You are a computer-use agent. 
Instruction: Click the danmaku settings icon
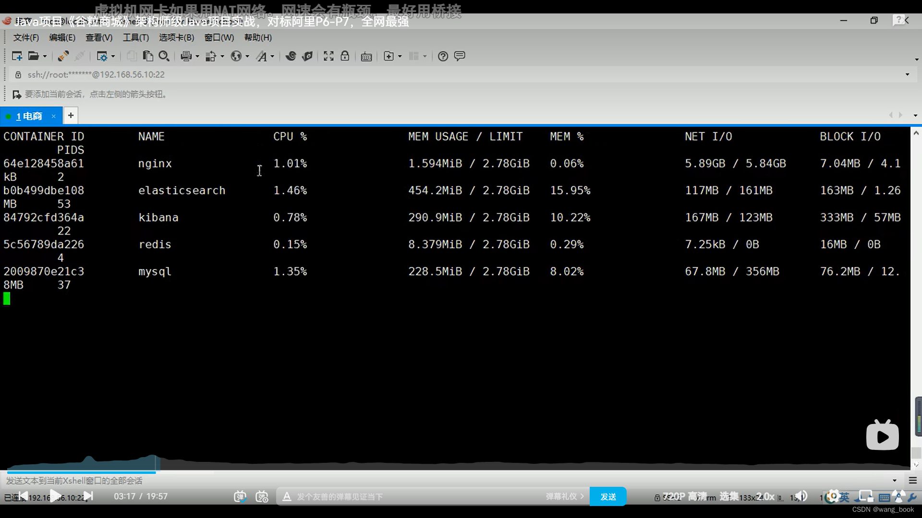262,496
